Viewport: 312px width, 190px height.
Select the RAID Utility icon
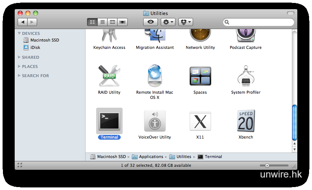coord(109,76)
